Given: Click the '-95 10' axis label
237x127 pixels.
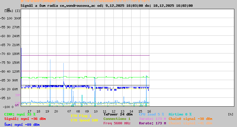Looking at the screenshot, I should (6, 98).
